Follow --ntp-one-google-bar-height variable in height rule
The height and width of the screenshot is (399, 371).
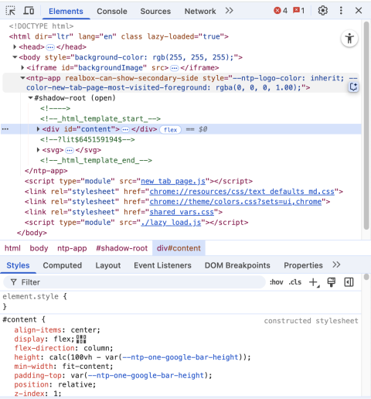tap(180, 357)
